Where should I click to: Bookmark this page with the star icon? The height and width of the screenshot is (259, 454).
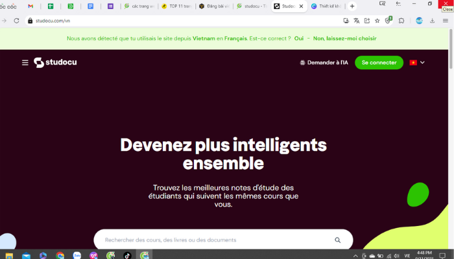tap(377, 21)
